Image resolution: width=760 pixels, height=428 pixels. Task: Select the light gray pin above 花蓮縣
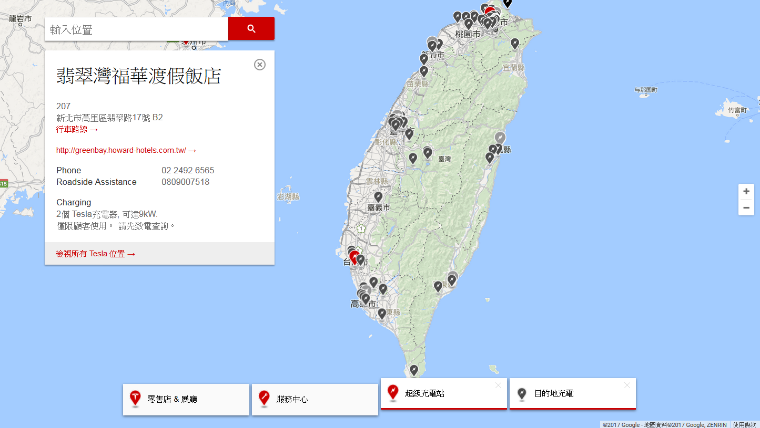pyautogui.click(x=500, y=138)
